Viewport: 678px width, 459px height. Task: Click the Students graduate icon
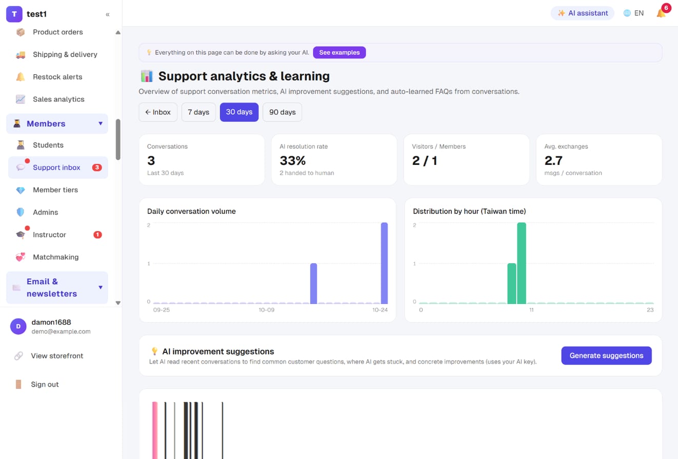pos(21,145)
